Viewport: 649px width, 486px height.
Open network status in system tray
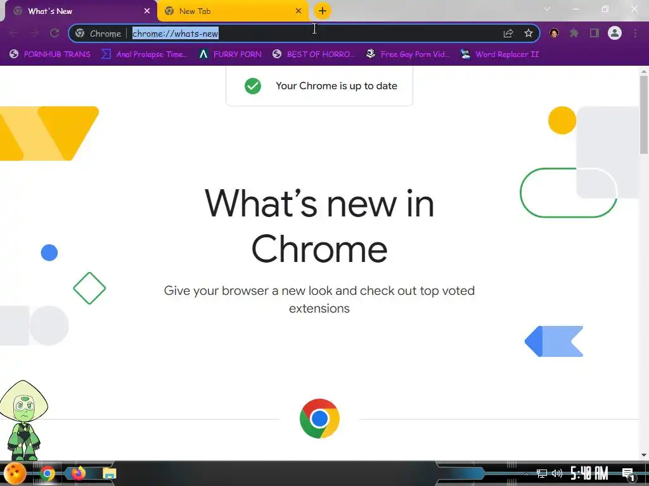coord(541,473)
